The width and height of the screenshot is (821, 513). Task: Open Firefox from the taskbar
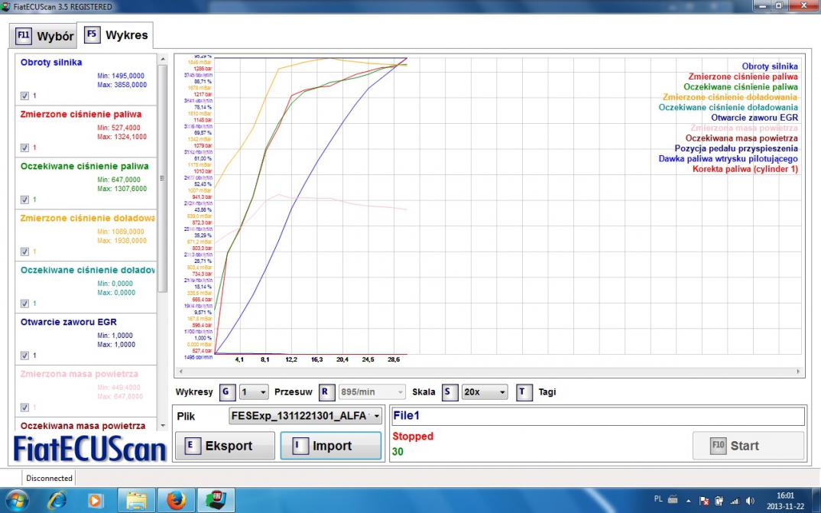pyautogui.click(x=175, y=501)
